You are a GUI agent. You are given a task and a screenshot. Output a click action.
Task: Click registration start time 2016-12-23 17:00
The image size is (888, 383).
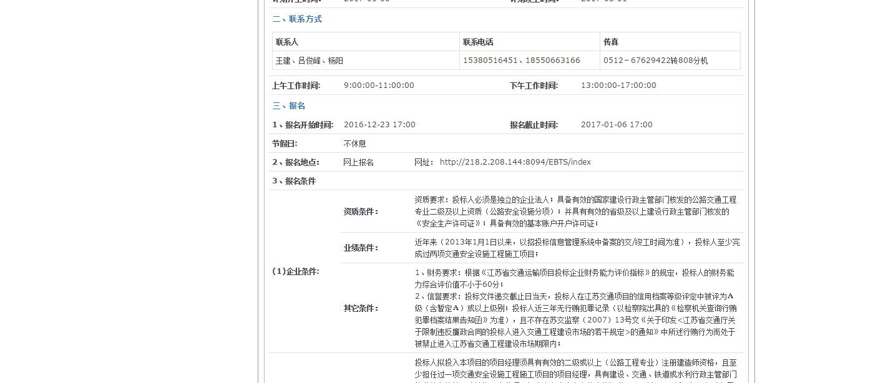click(x=379, y=125)
